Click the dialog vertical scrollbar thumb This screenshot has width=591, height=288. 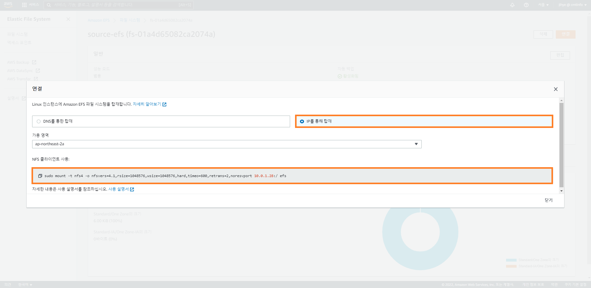click(561, 145)
